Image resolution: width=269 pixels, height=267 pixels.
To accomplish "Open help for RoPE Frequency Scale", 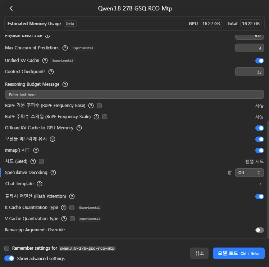I will click(96, 117).
